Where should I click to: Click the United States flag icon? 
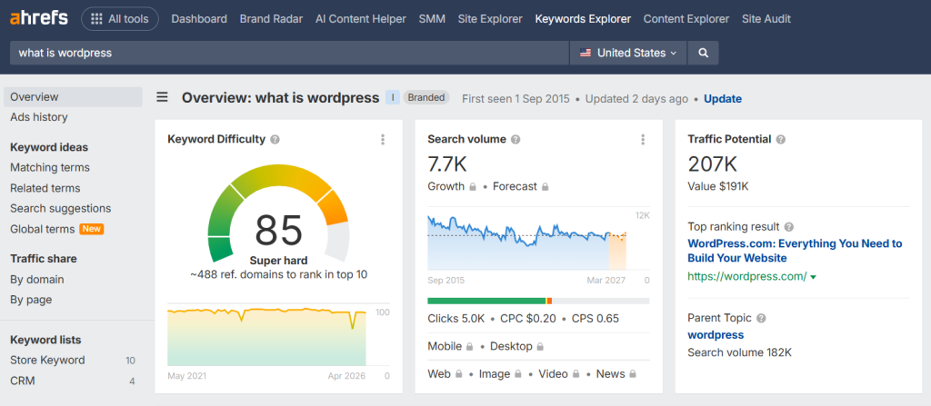coord(586,53)
